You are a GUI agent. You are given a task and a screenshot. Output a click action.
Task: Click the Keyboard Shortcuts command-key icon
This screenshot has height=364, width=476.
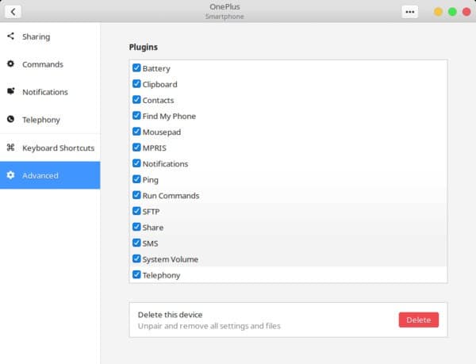(x=10, y=148)
